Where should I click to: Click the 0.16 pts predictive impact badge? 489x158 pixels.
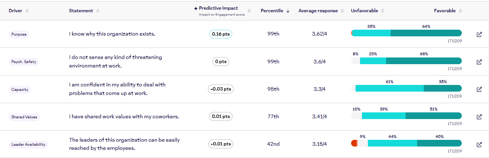(221, 34)
